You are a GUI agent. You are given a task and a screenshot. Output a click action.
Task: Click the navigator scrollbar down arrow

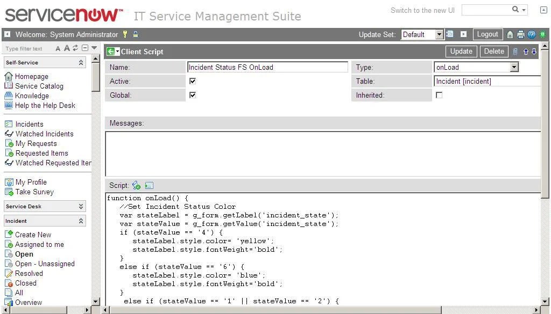(x=96, y=301)
